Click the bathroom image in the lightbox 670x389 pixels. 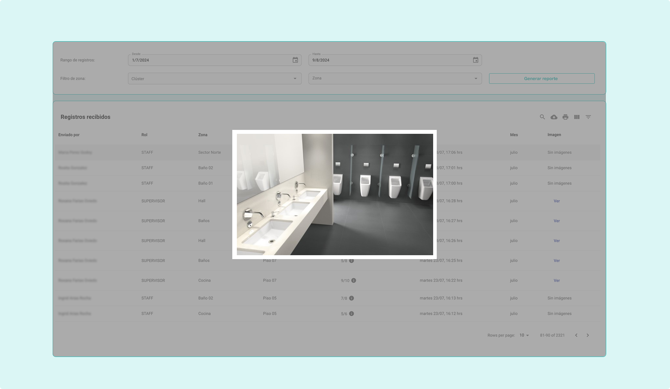335,194
